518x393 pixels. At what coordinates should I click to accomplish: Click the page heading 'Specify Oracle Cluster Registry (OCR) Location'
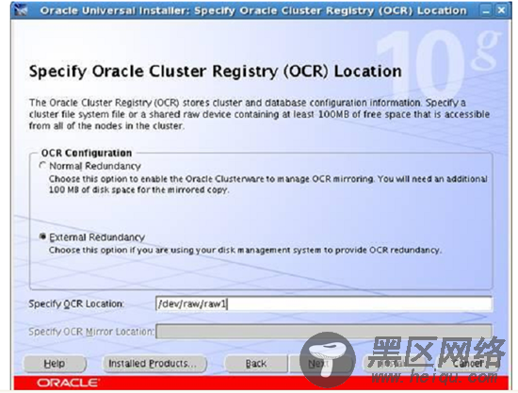tap(216, 72)
